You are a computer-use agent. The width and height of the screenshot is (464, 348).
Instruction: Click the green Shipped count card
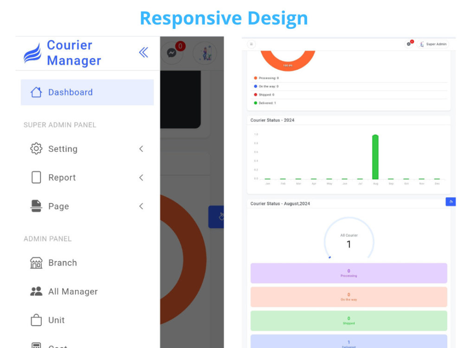[348, 321]
